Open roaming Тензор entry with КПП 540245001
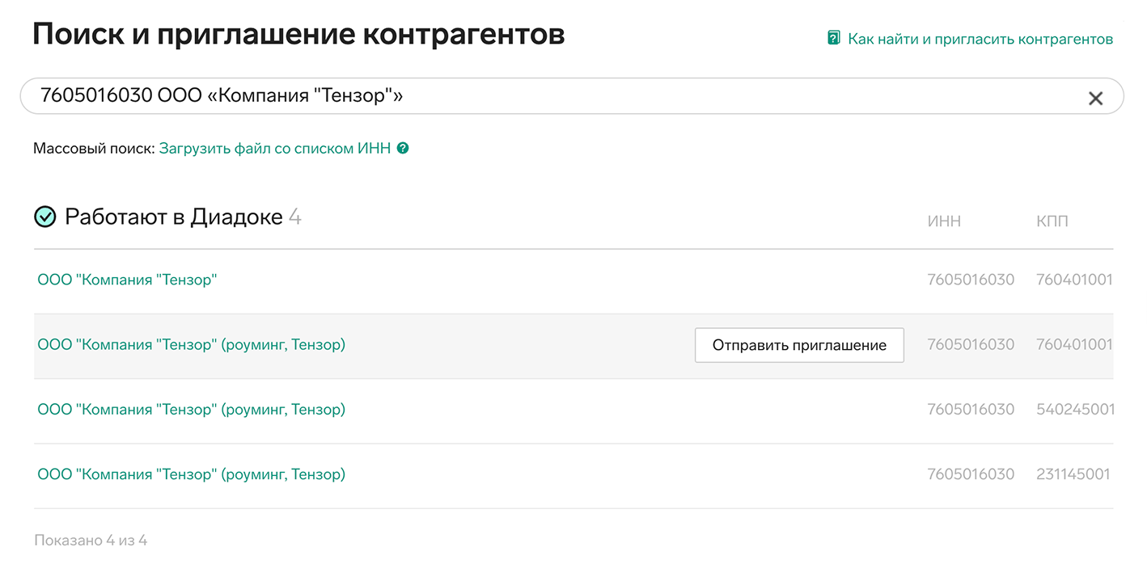 pos(192,410)
